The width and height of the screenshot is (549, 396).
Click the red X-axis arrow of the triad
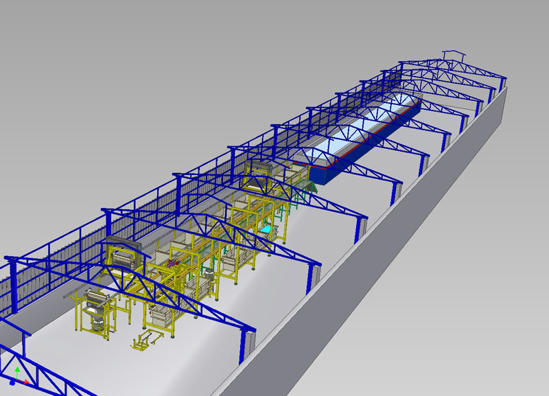point(26,380)
